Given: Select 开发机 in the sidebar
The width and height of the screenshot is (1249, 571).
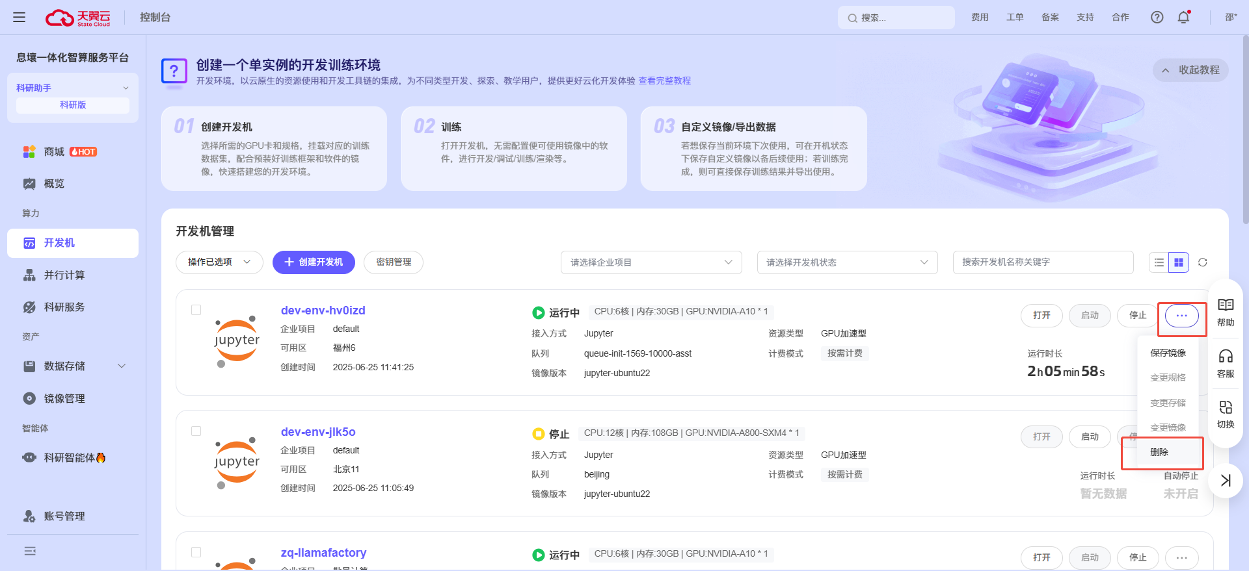Looking at the screenshot, I should pos(73,243).
